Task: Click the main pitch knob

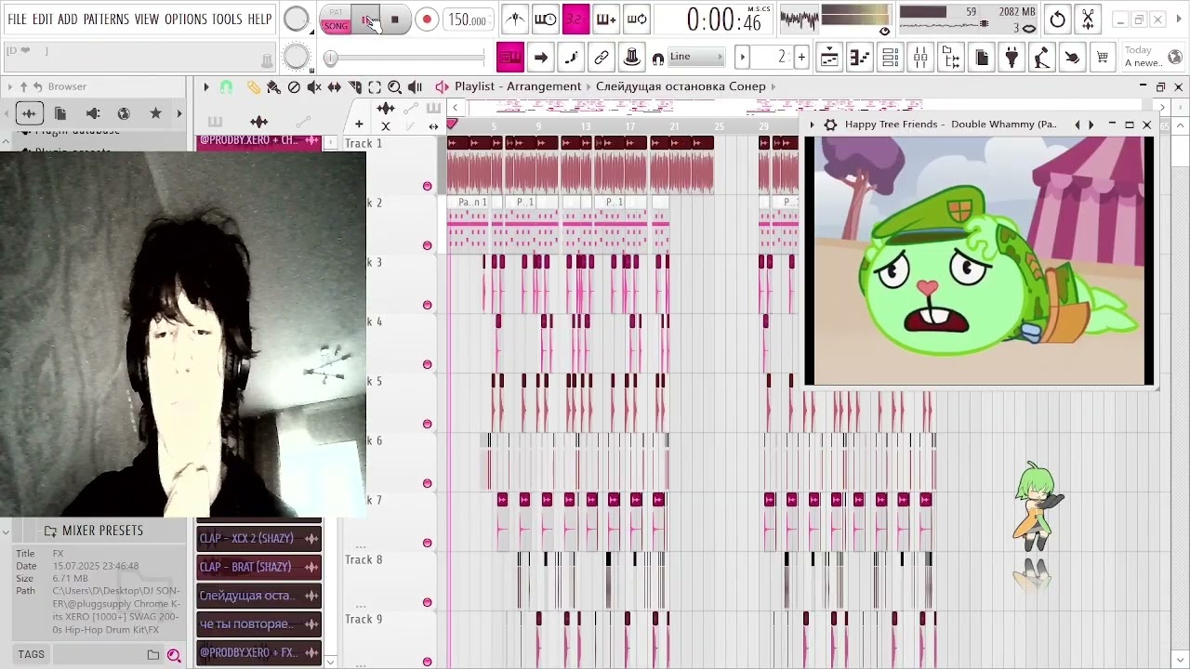Action: click(x=296, y=58)
